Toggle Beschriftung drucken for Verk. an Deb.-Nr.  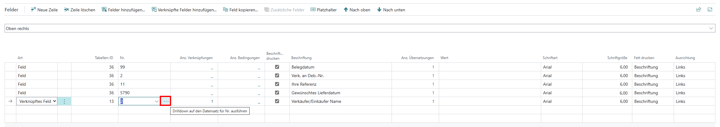click(277, 75)
